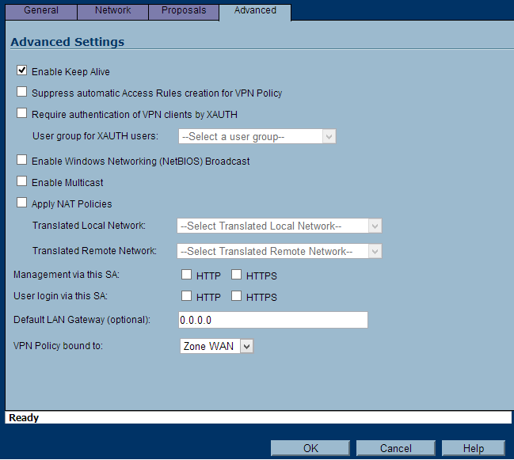Screen dimensions: 514x460
Task: Expand the Translated Local Network dropdown
Action: [280, 226]
